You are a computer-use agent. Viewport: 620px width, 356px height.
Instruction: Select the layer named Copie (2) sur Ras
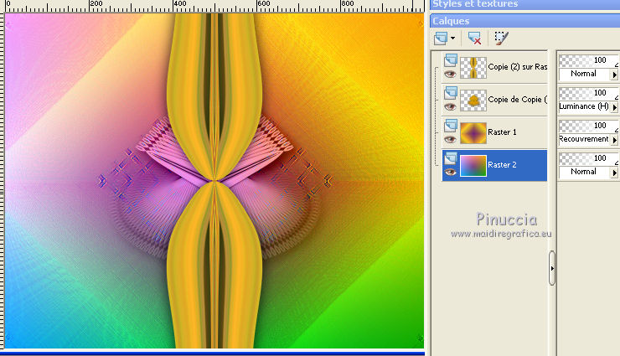517,67
